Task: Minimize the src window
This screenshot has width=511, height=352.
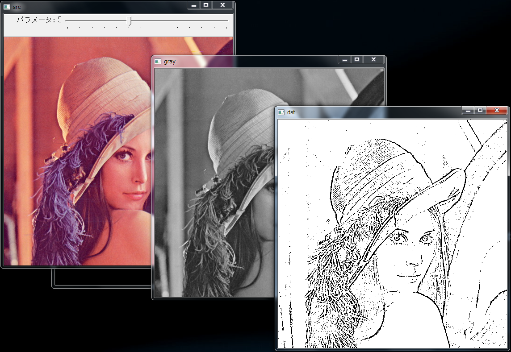Action: pyautogui.click(x=193, y=5)
